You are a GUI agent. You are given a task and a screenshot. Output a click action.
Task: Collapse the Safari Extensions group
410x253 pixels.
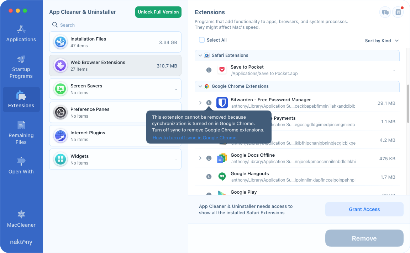coord(200,55)
